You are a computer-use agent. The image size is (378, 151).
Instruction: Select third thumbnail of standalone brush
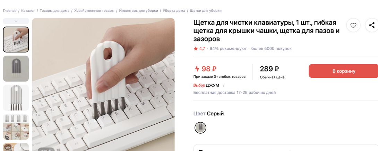coord(16,98)
